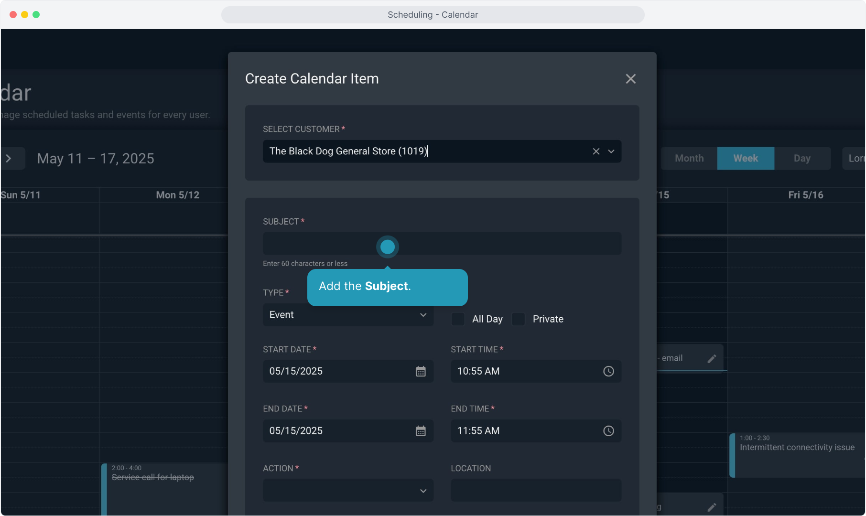Open the End Time clock picker icon
Image resolution: width=866 pixels, height=516 pixels.
pos(608,431)
